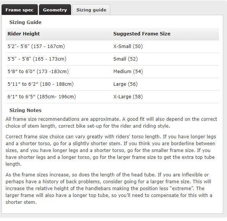Click the paragraph about riders' torso length
The image size is (227, 221).
click(111, 150)
